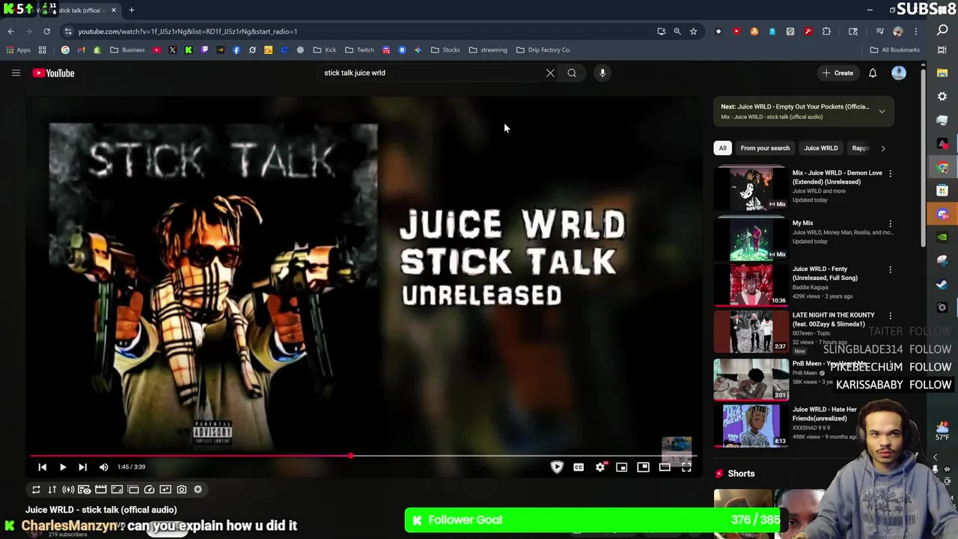The image size is (958, 539).
Task: Open LATE NIGHT IN THE KOUNTY video
Action: coord(751,331)
